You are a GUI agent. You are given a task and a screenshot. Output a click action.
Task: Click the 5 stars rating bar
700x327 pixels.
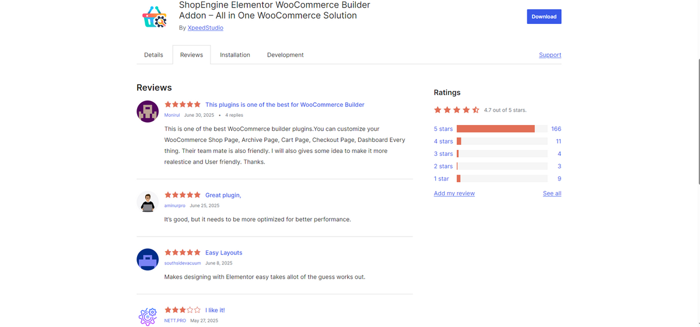click(502, 128)
